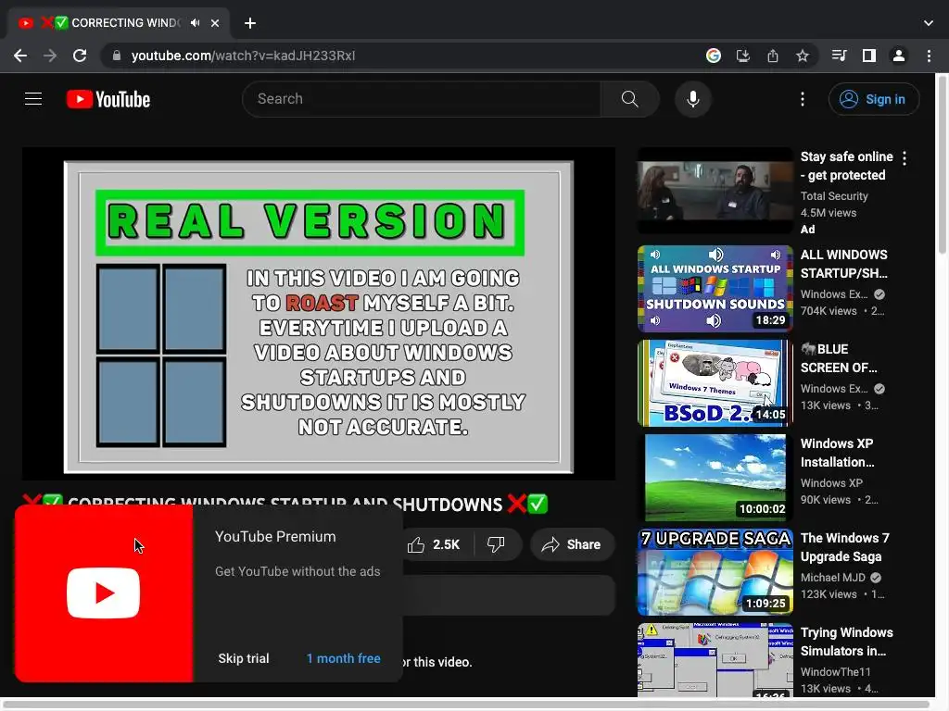949x711 pixels.
Task: Click Michael MJD channel name
Action: click(x=833, y=578)
